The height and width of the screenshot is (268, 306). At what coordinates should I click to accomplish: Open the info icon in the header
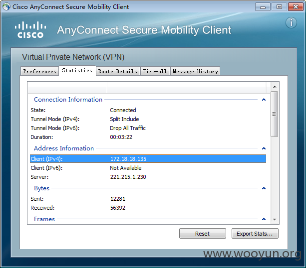point(291,22)
